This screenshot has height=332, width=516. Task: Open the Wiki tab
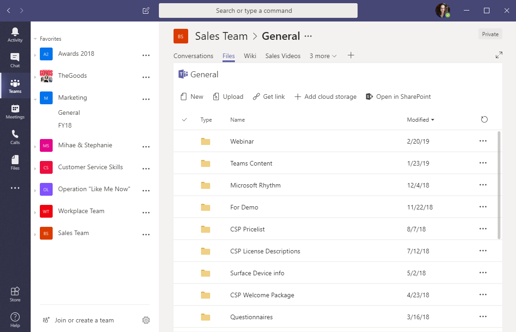[x=250, y=56]
